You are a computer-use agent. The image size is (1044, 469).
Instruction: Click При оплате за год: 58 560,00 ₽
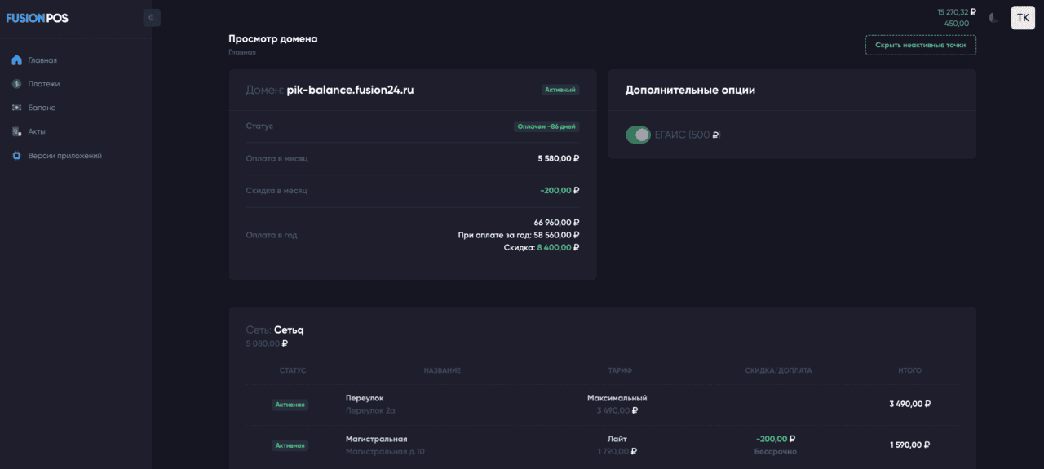point(519,235)
